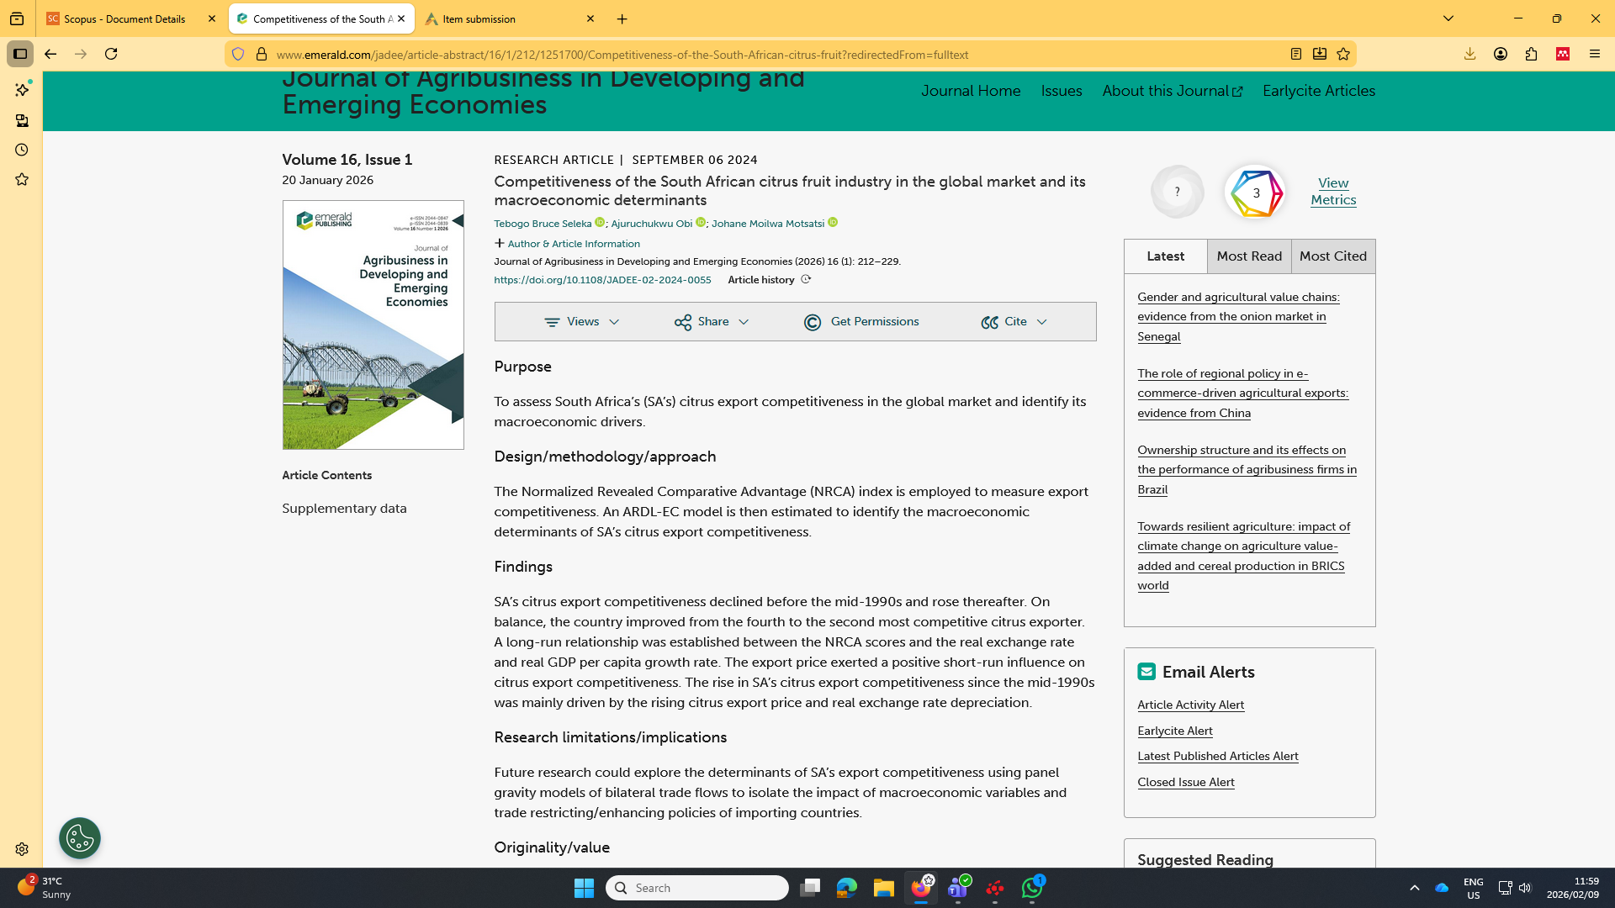This screenshot has height=908, width=1615.
Task: Bookmark this page with the star icon
Action: pyautogui.click(x=1343, y=54)
